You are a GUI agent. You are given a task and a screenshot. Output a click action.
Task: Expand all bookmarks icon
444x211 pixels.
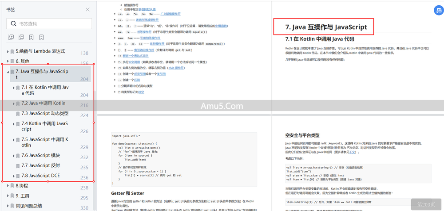point(11,37)
